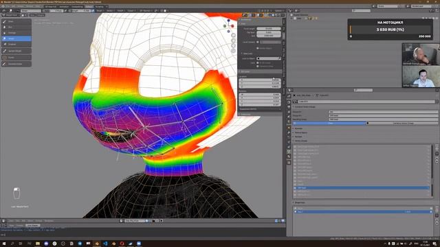Viewport: 440px width, 247px height.
Task: Click Lock to Object eyedropper icon
Action: [280, 58]
